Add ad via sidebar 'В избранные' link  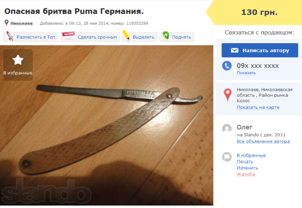point(251,155)
